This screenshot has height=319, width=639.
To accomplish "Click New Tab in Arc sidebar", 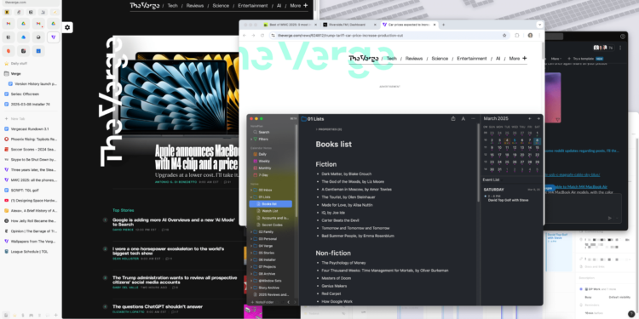I will 18,118.
